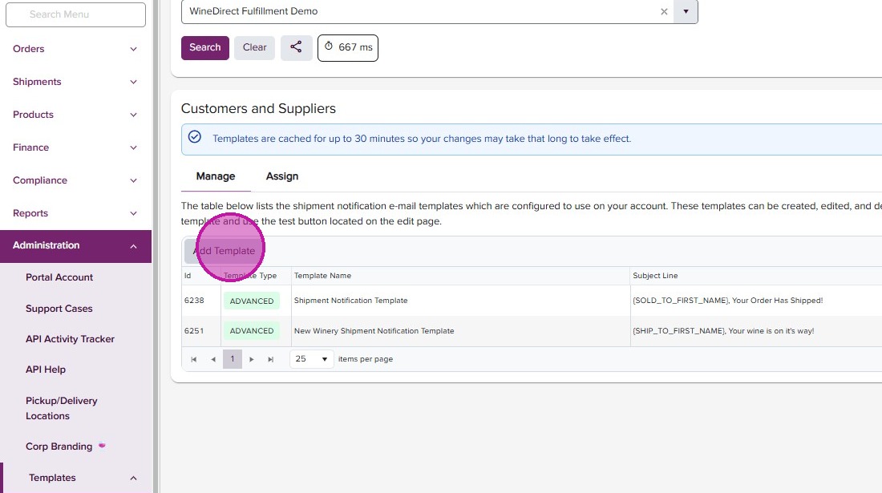Click the 667 ms timer indicator

(x=348, y=47)
